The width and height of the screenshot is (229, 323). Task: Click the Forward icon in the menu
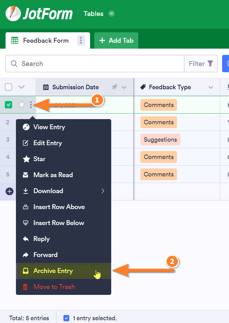click(26, 255)
